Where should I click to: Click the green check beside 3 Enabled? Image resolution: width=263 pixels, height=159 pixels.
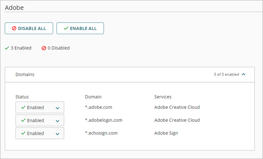(x=7, y=48)
